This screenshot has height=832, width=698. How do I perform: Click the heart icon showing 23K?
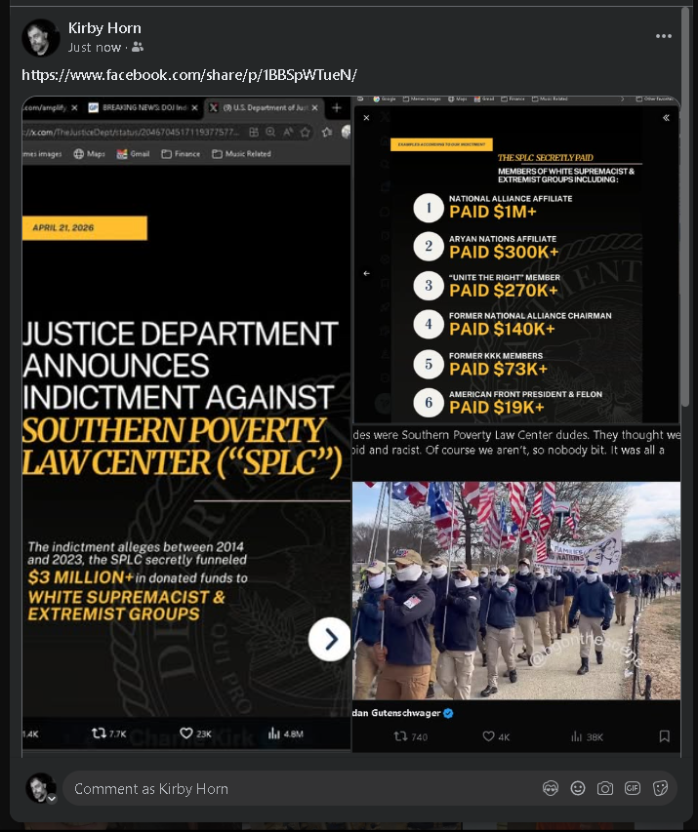click(185, 733)
